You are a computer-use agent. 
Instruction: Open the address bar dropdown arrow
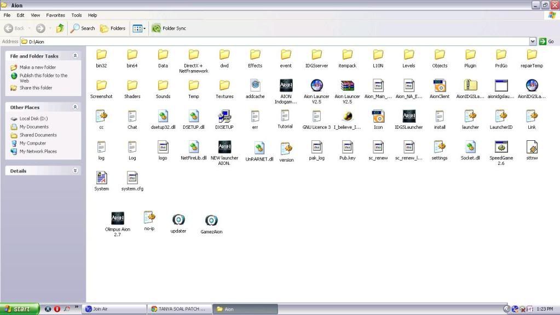point(533,42)
